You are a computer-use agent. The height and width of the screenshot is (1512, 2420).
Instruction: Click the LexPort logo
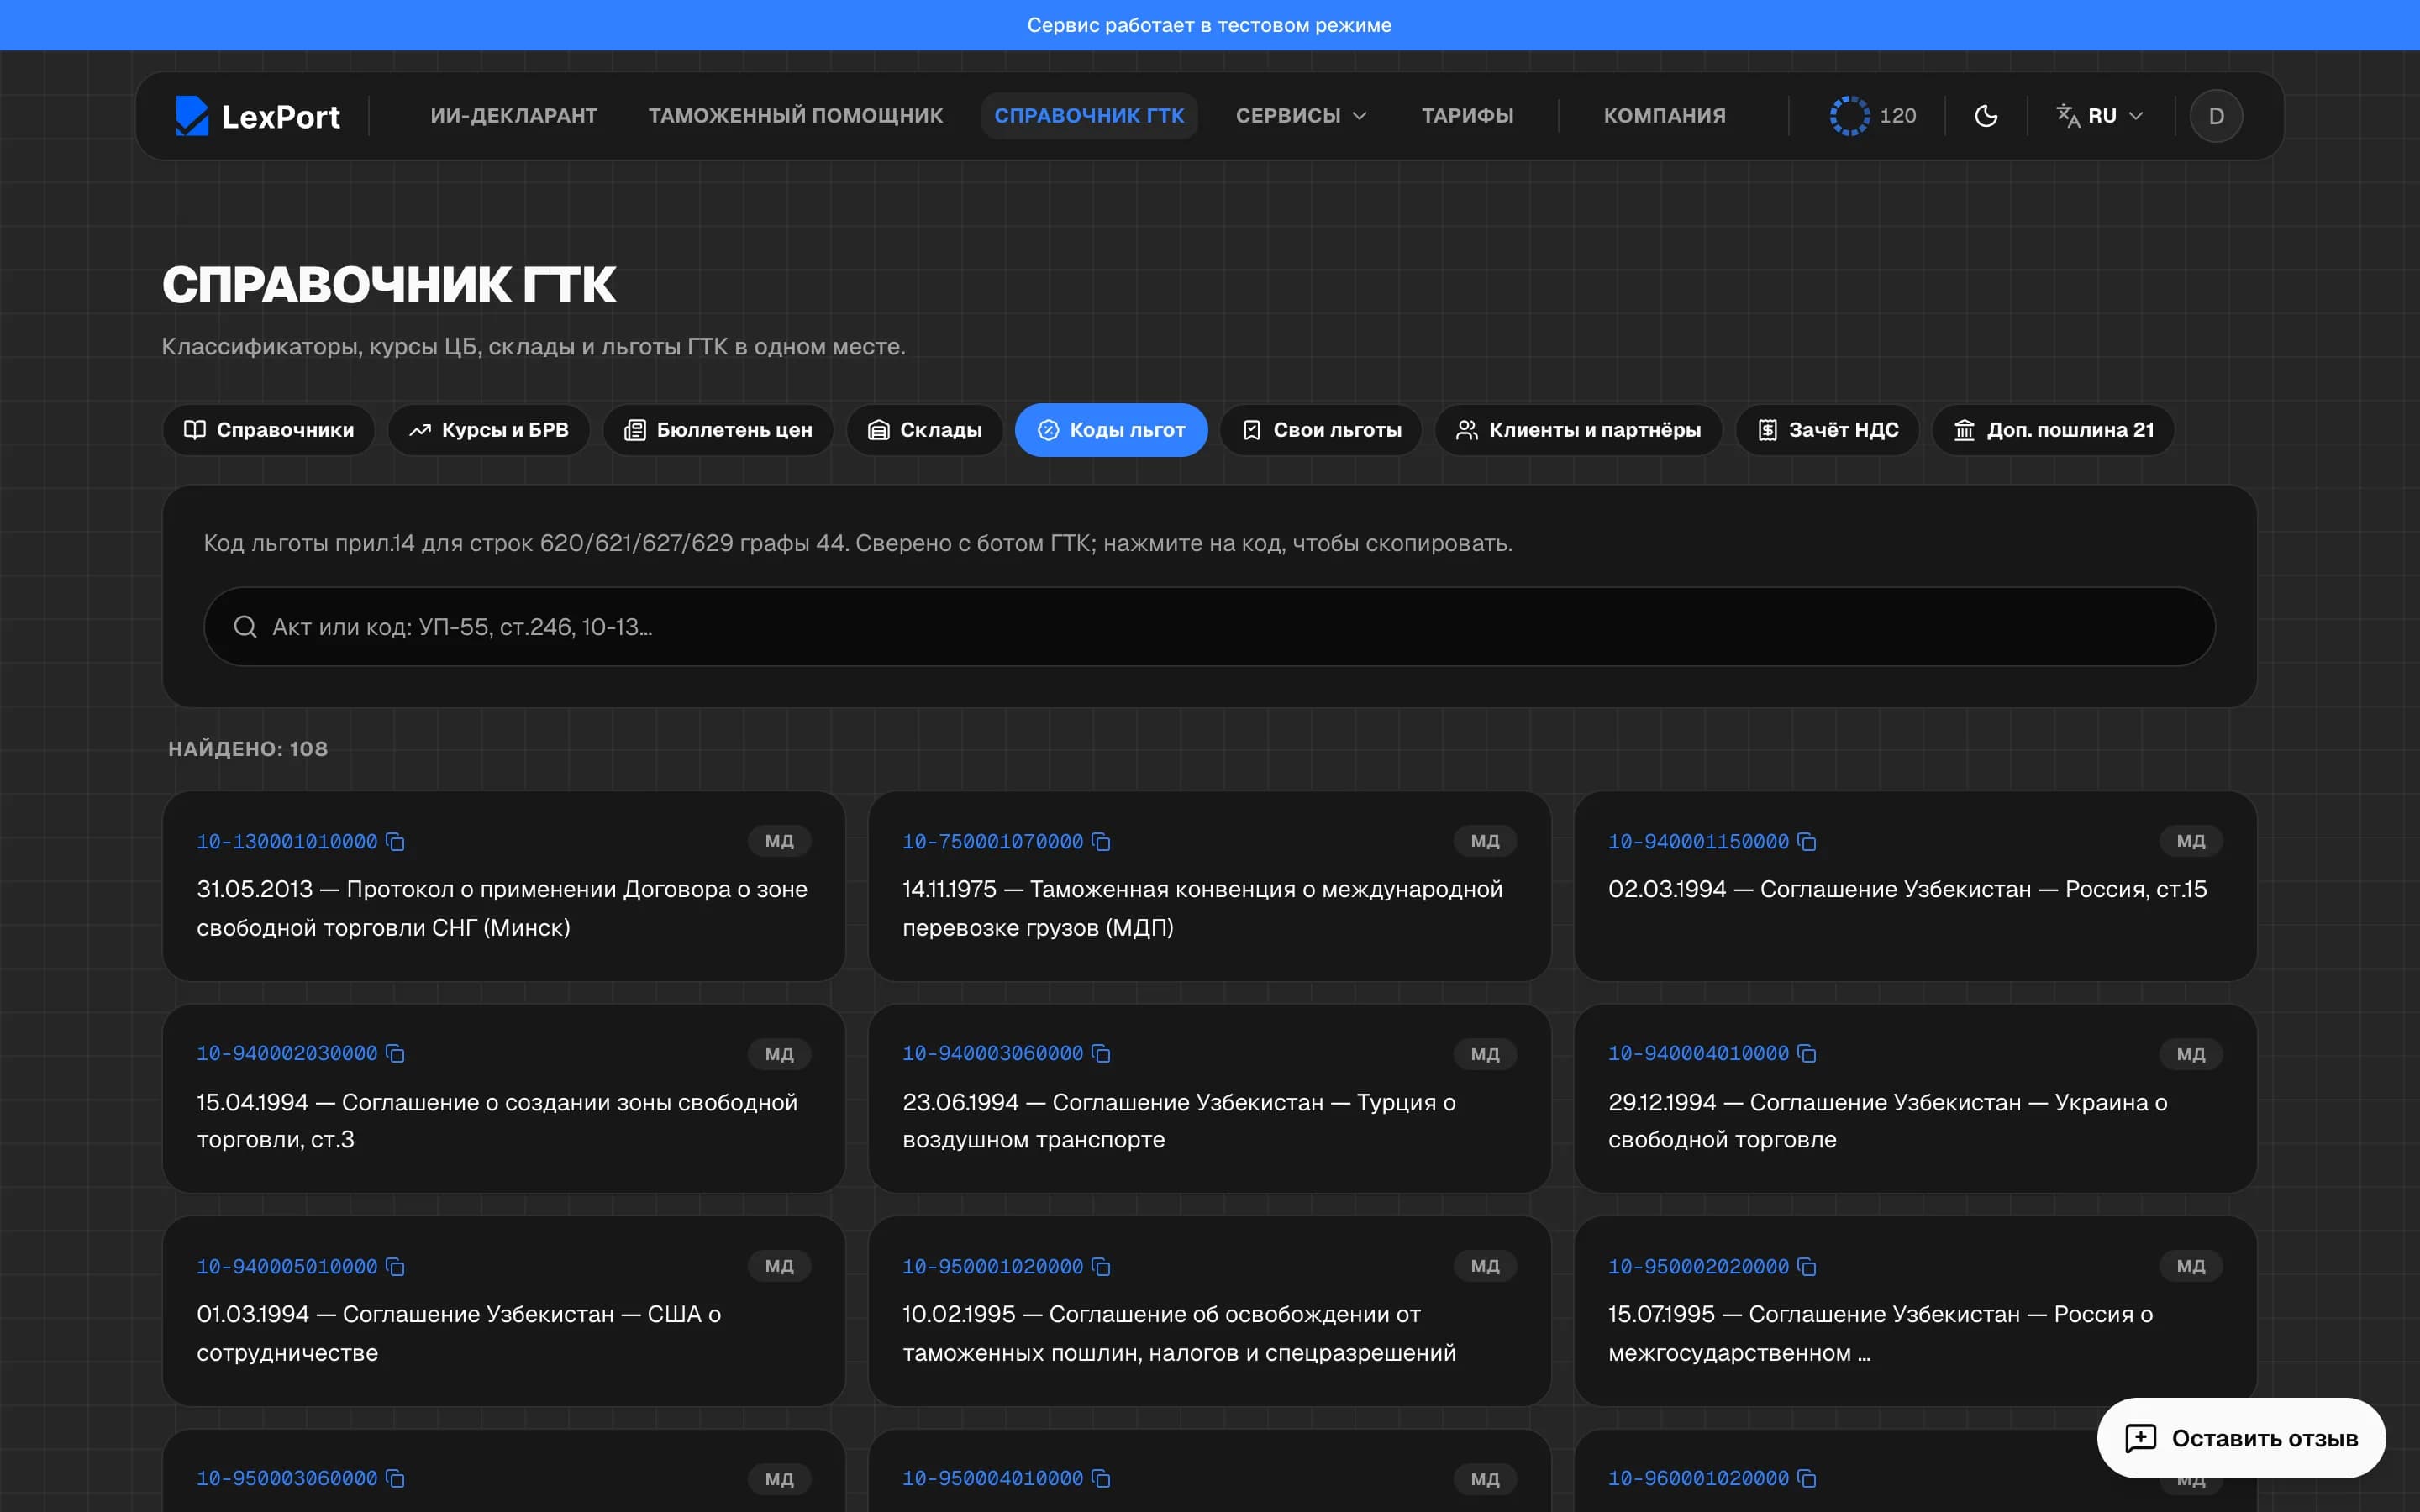coord(258,116)
